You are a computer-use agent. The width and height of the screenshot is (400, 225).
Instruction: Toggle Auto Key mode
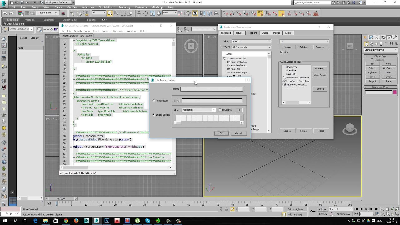pyautogui.click(x=323, y=209)
